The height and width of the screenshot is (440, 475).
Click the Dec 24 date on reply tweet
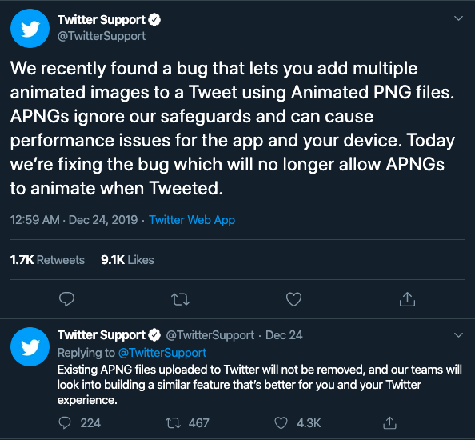[284, 335]
